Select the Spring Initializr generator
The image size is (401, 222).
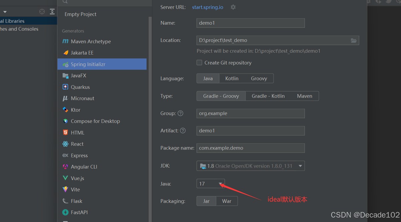tap(88, 64)
